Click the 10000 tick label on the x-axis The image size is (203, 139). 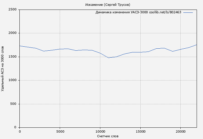(x=100, y=131)
